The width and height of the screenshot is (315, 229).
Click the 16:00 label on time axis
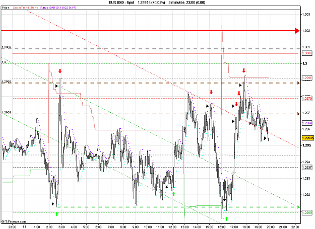[x=222, y=227]
